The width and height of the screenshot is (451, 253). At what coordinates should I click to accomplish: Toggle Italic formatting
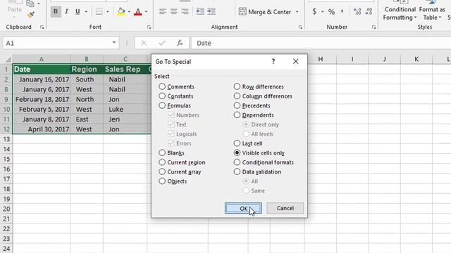coord(66,11)
